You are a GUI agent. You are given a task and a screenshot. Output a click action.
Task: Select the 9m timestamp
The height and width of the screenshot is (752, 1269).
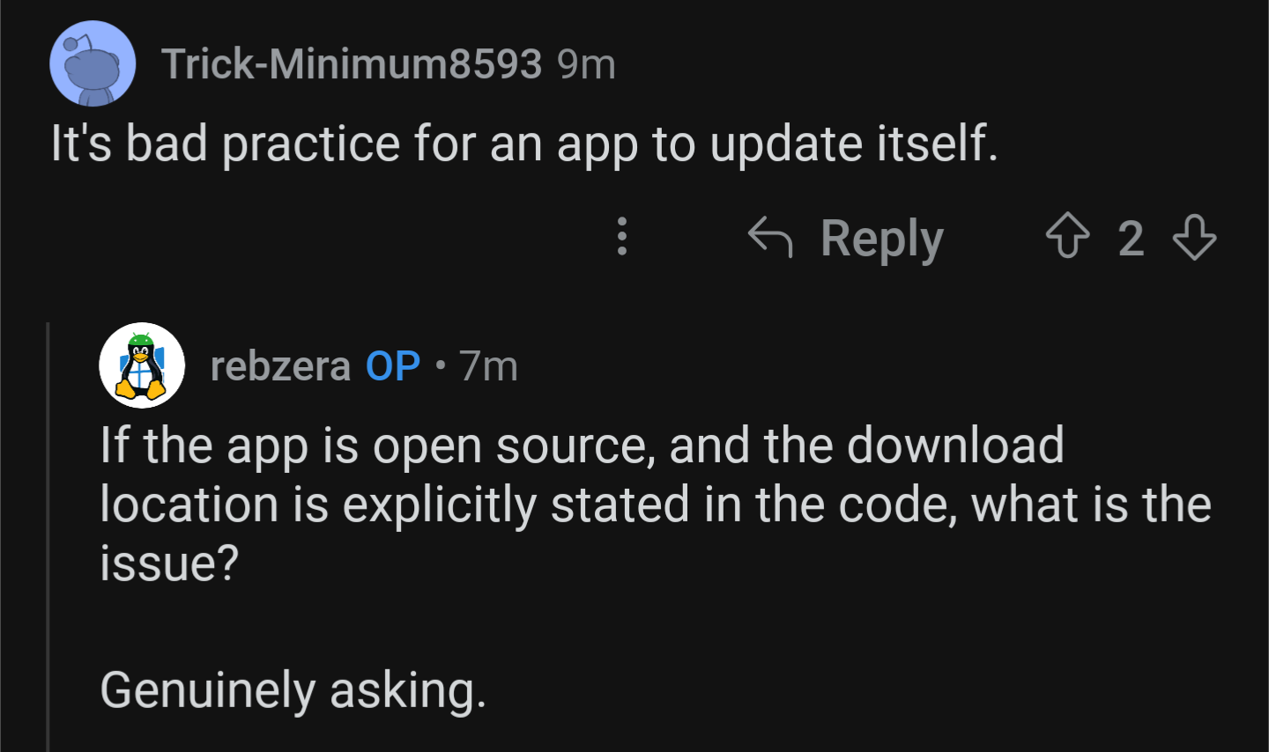[x=586, y=64]
